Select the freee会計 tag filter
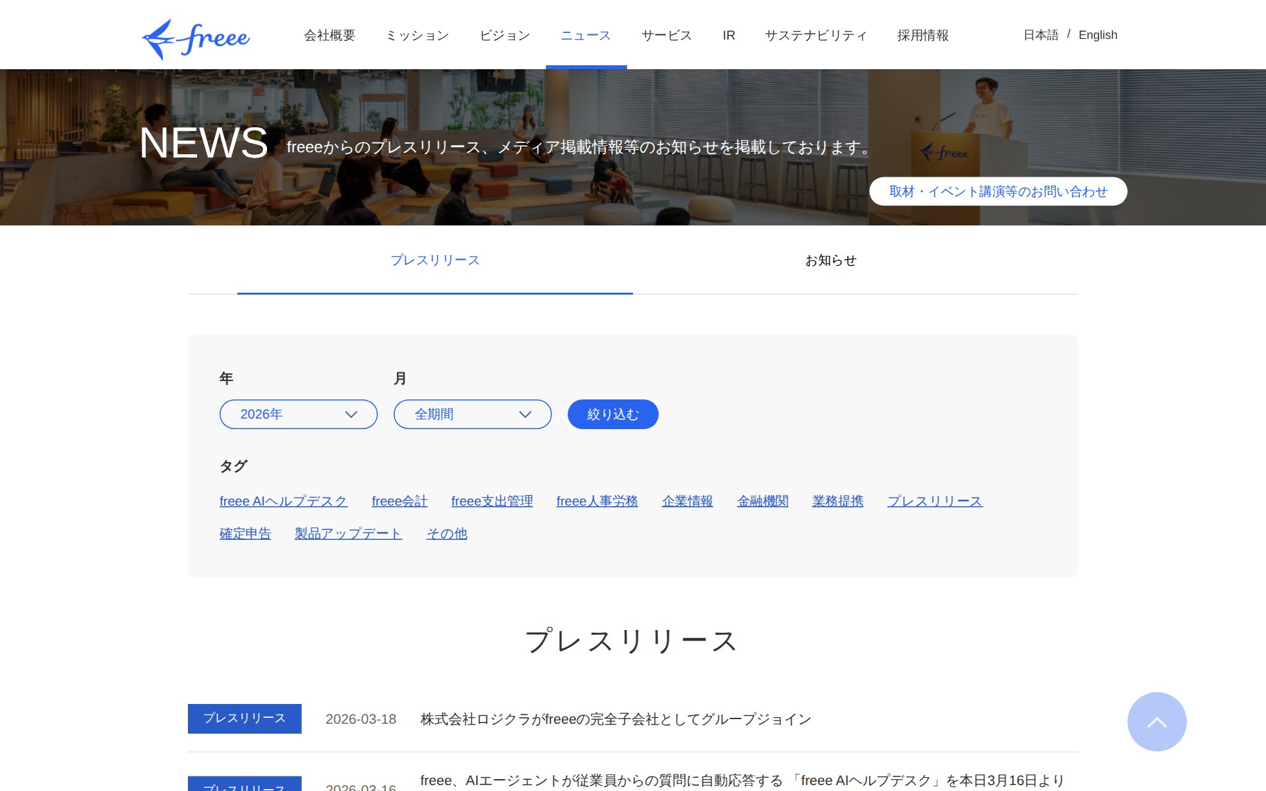Image resolution: width=1266 pixels, height=791 pixels. (x=400, y=501)
